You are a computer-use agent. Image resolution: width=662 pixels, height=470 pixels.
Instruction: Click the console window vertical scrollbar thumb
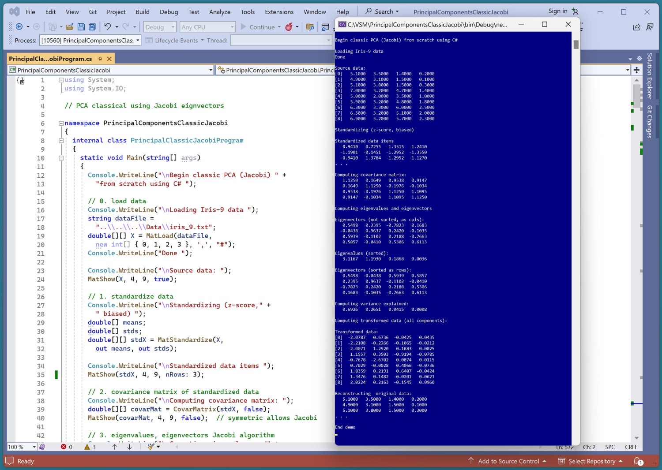(576, 45)
